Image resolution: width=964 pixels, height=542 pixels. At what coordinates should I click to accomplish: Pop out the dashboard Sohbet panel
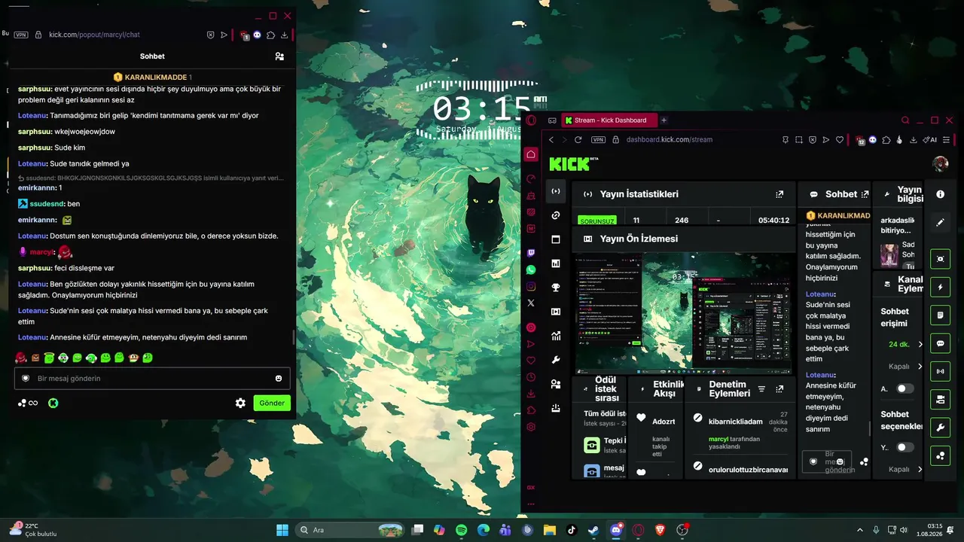coord(865,194)
